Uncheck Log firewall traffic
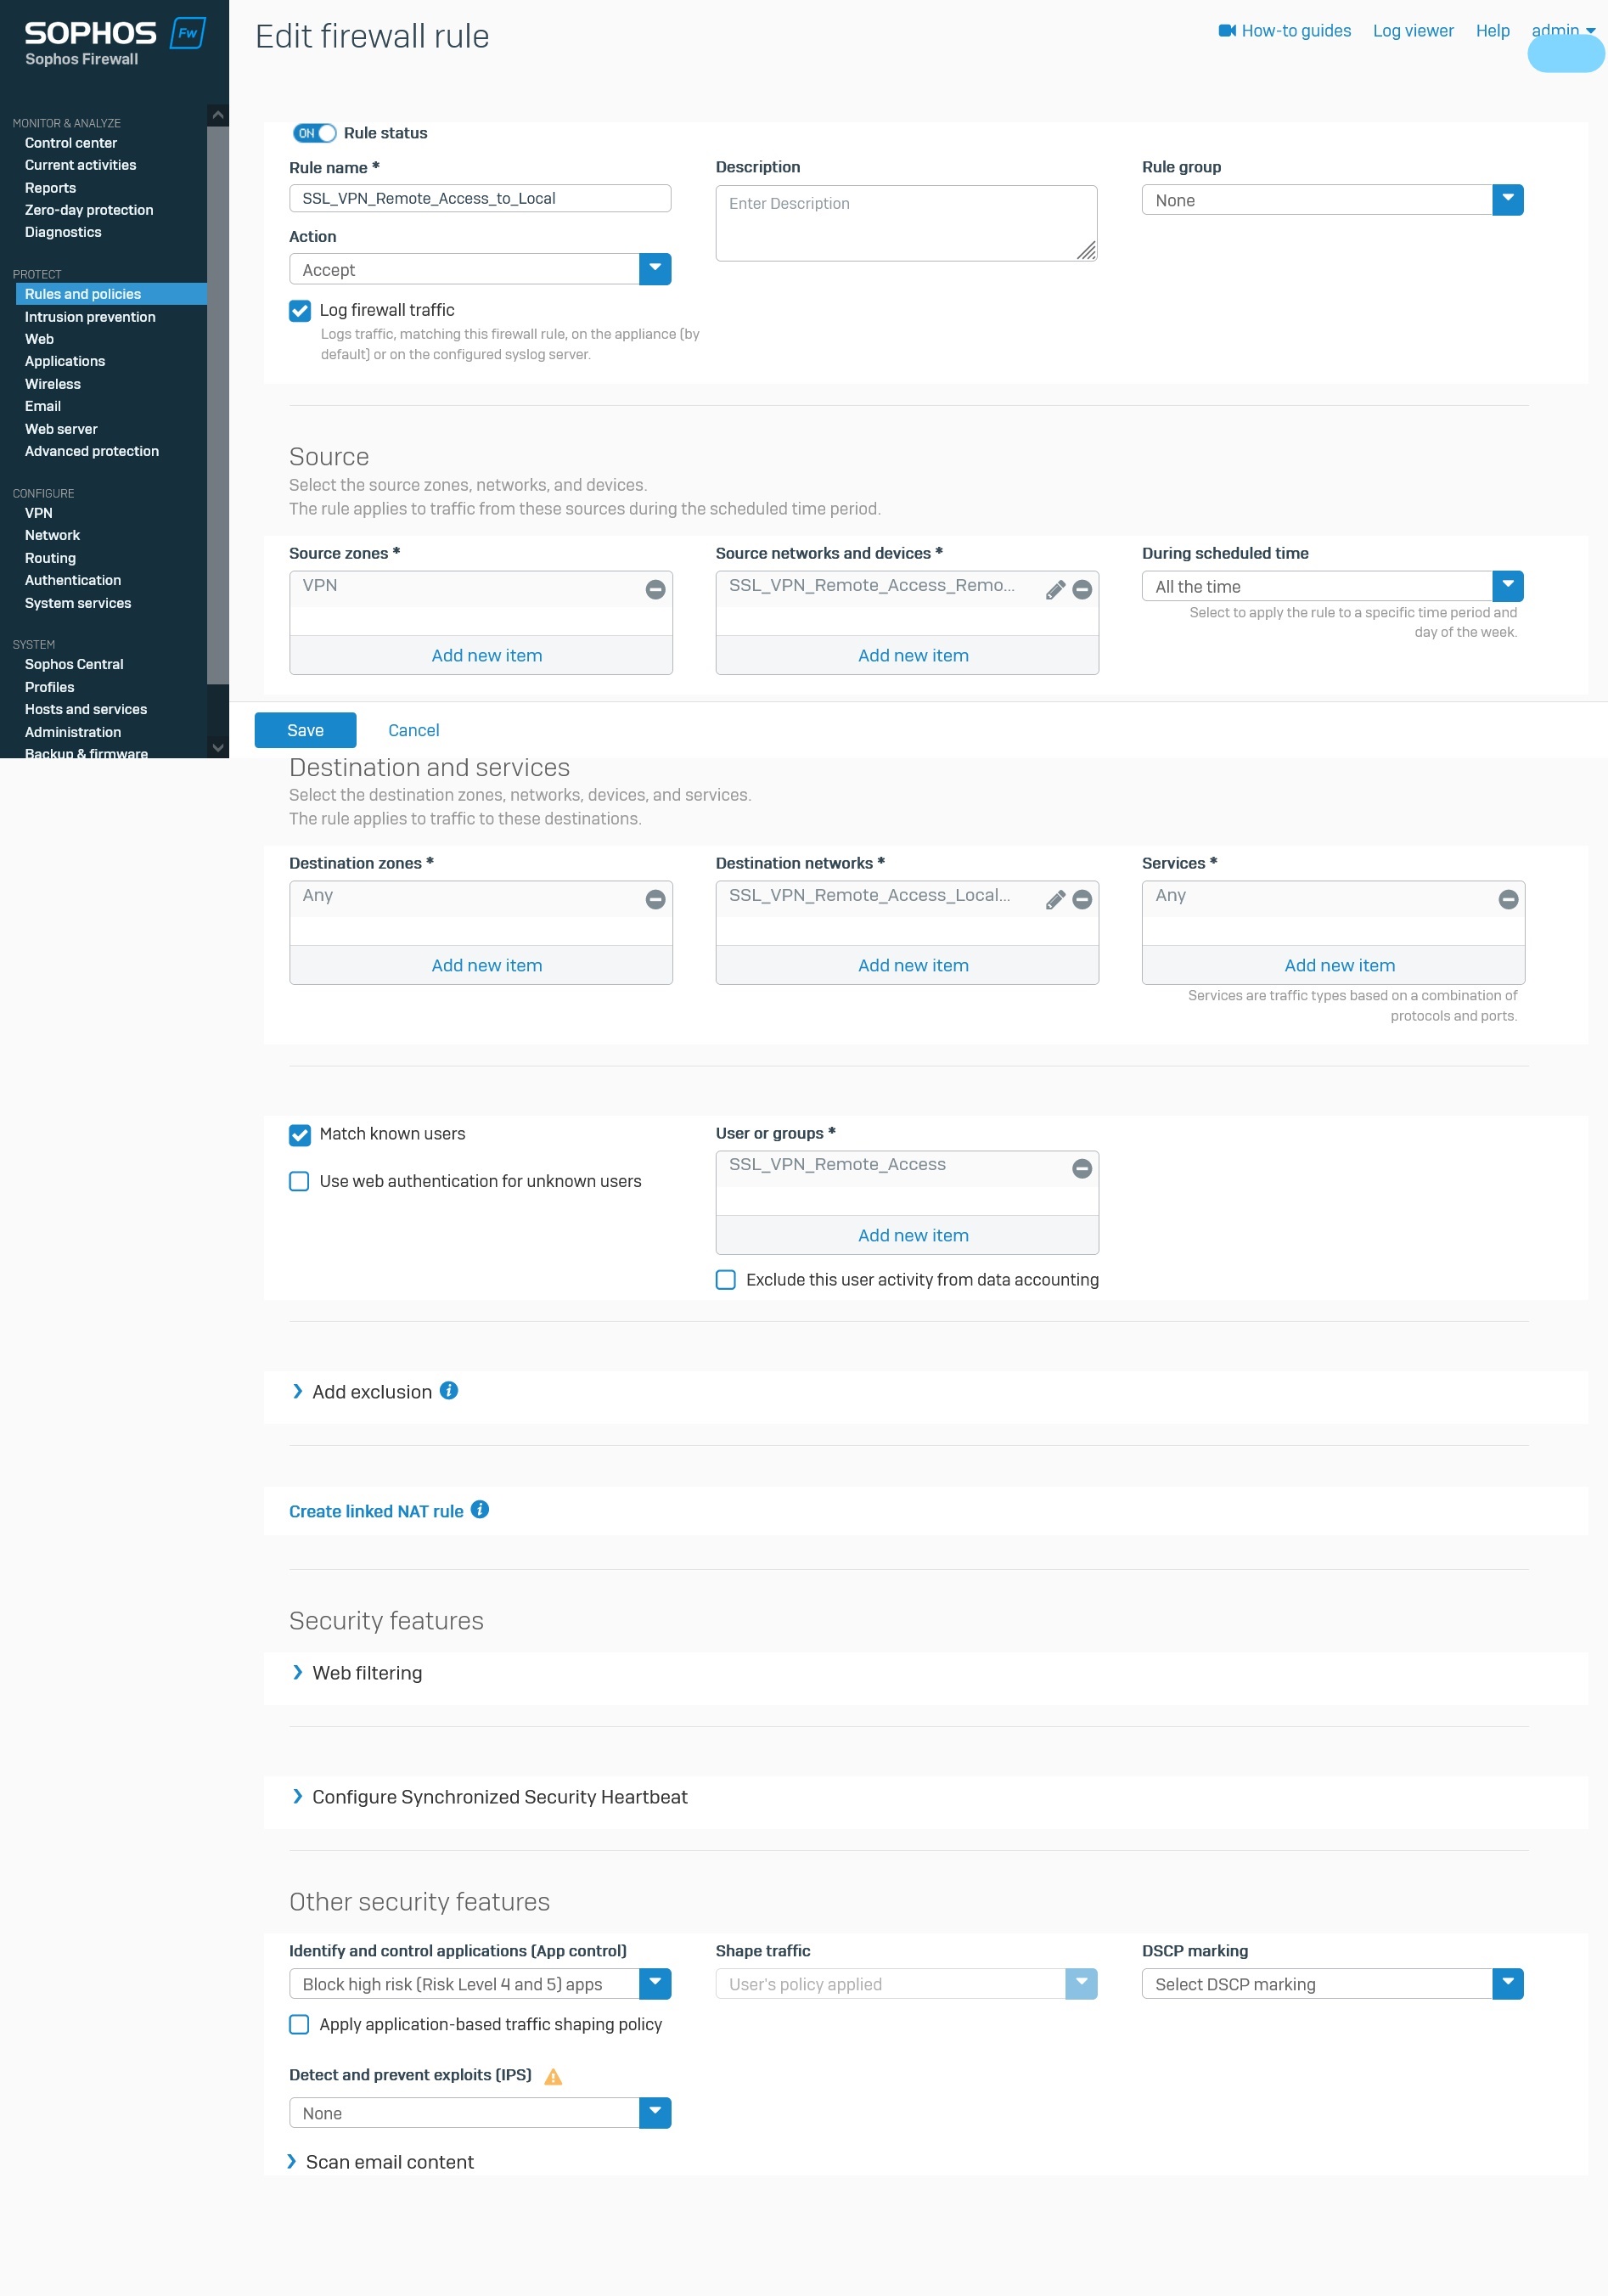1608x2296 pixels. [299, 311]
